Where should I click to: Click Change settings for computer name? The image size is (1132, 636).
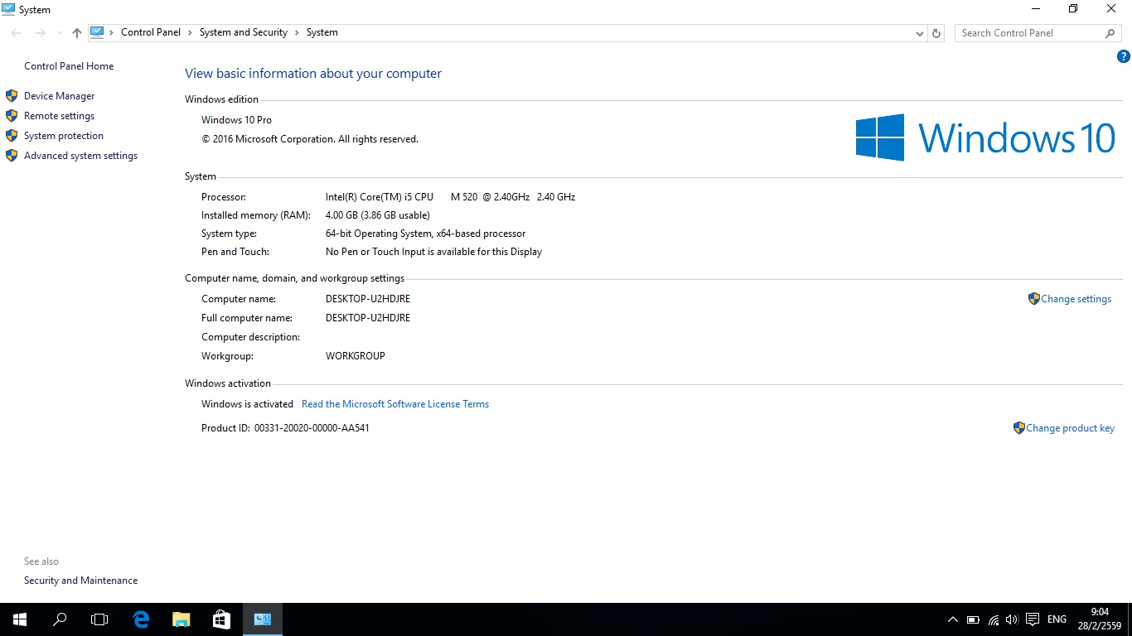pos(1076,299)
